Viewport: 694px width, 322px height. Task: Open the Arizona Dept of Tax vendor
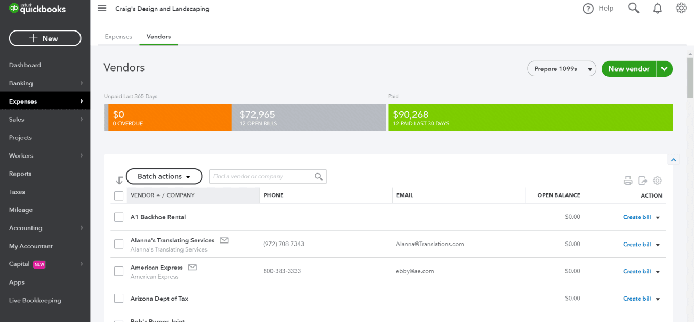(x=159, y=299)
